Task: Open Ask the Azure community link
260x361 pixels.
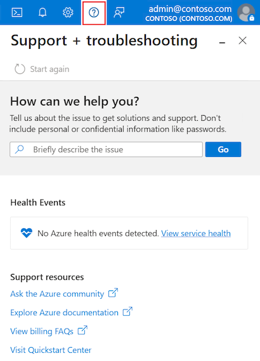Action: (x=57, y=294)
